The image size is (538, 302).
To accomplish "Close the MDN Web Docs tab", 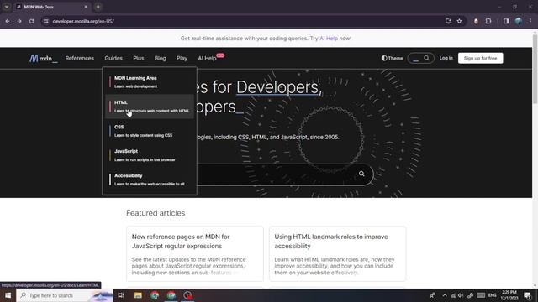I will (86, 7).
